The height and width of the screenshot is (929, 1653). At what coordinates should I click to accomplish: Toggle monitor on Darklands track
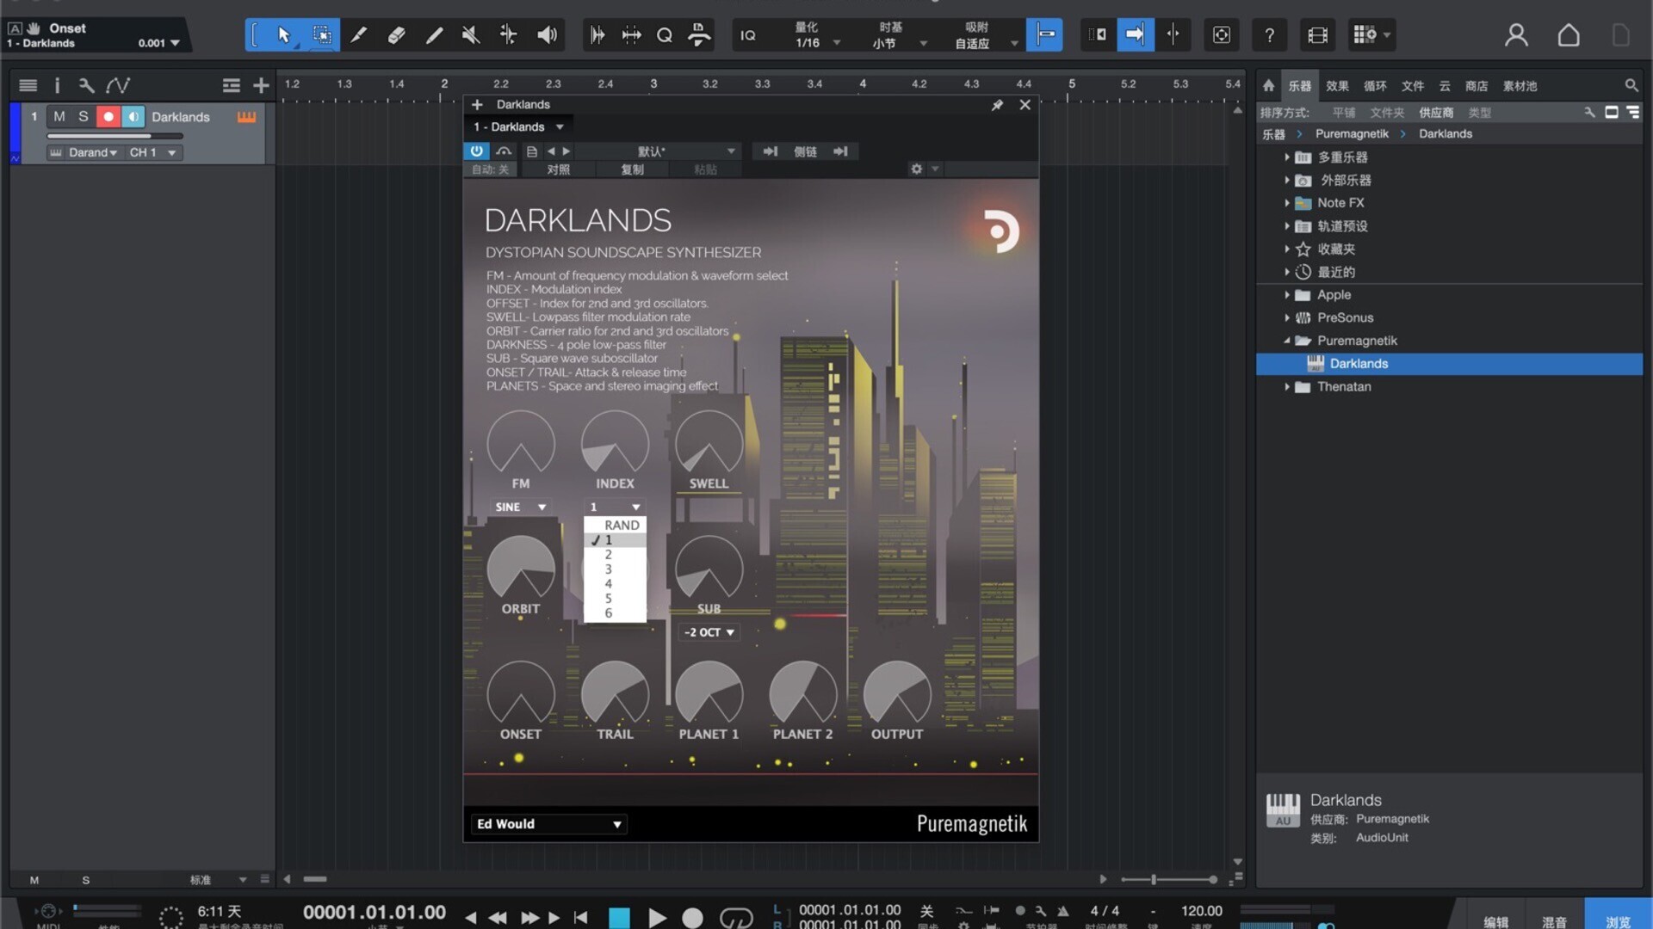133,116
